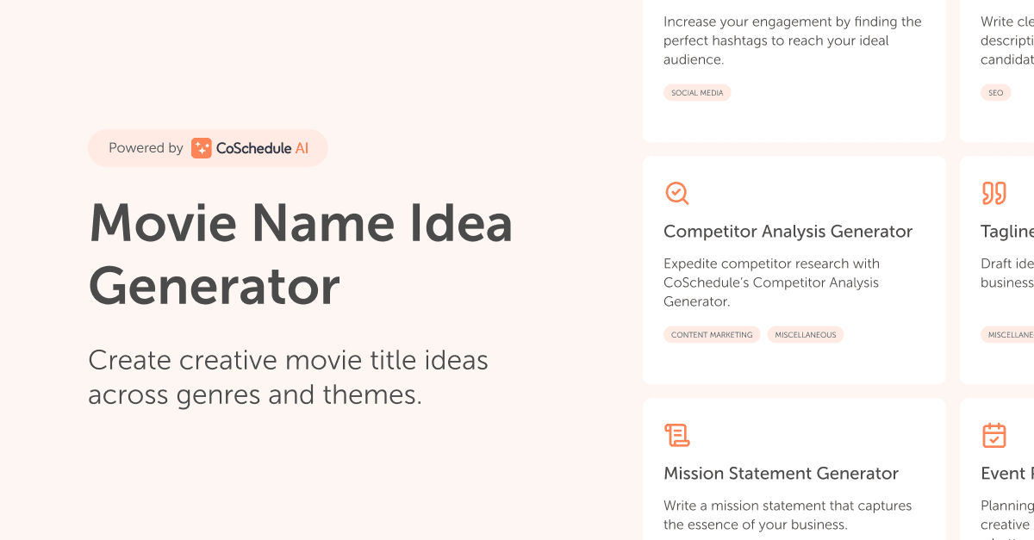Click the Tagline quotation marks icon
1034x540 pixels.
[994, 193]
